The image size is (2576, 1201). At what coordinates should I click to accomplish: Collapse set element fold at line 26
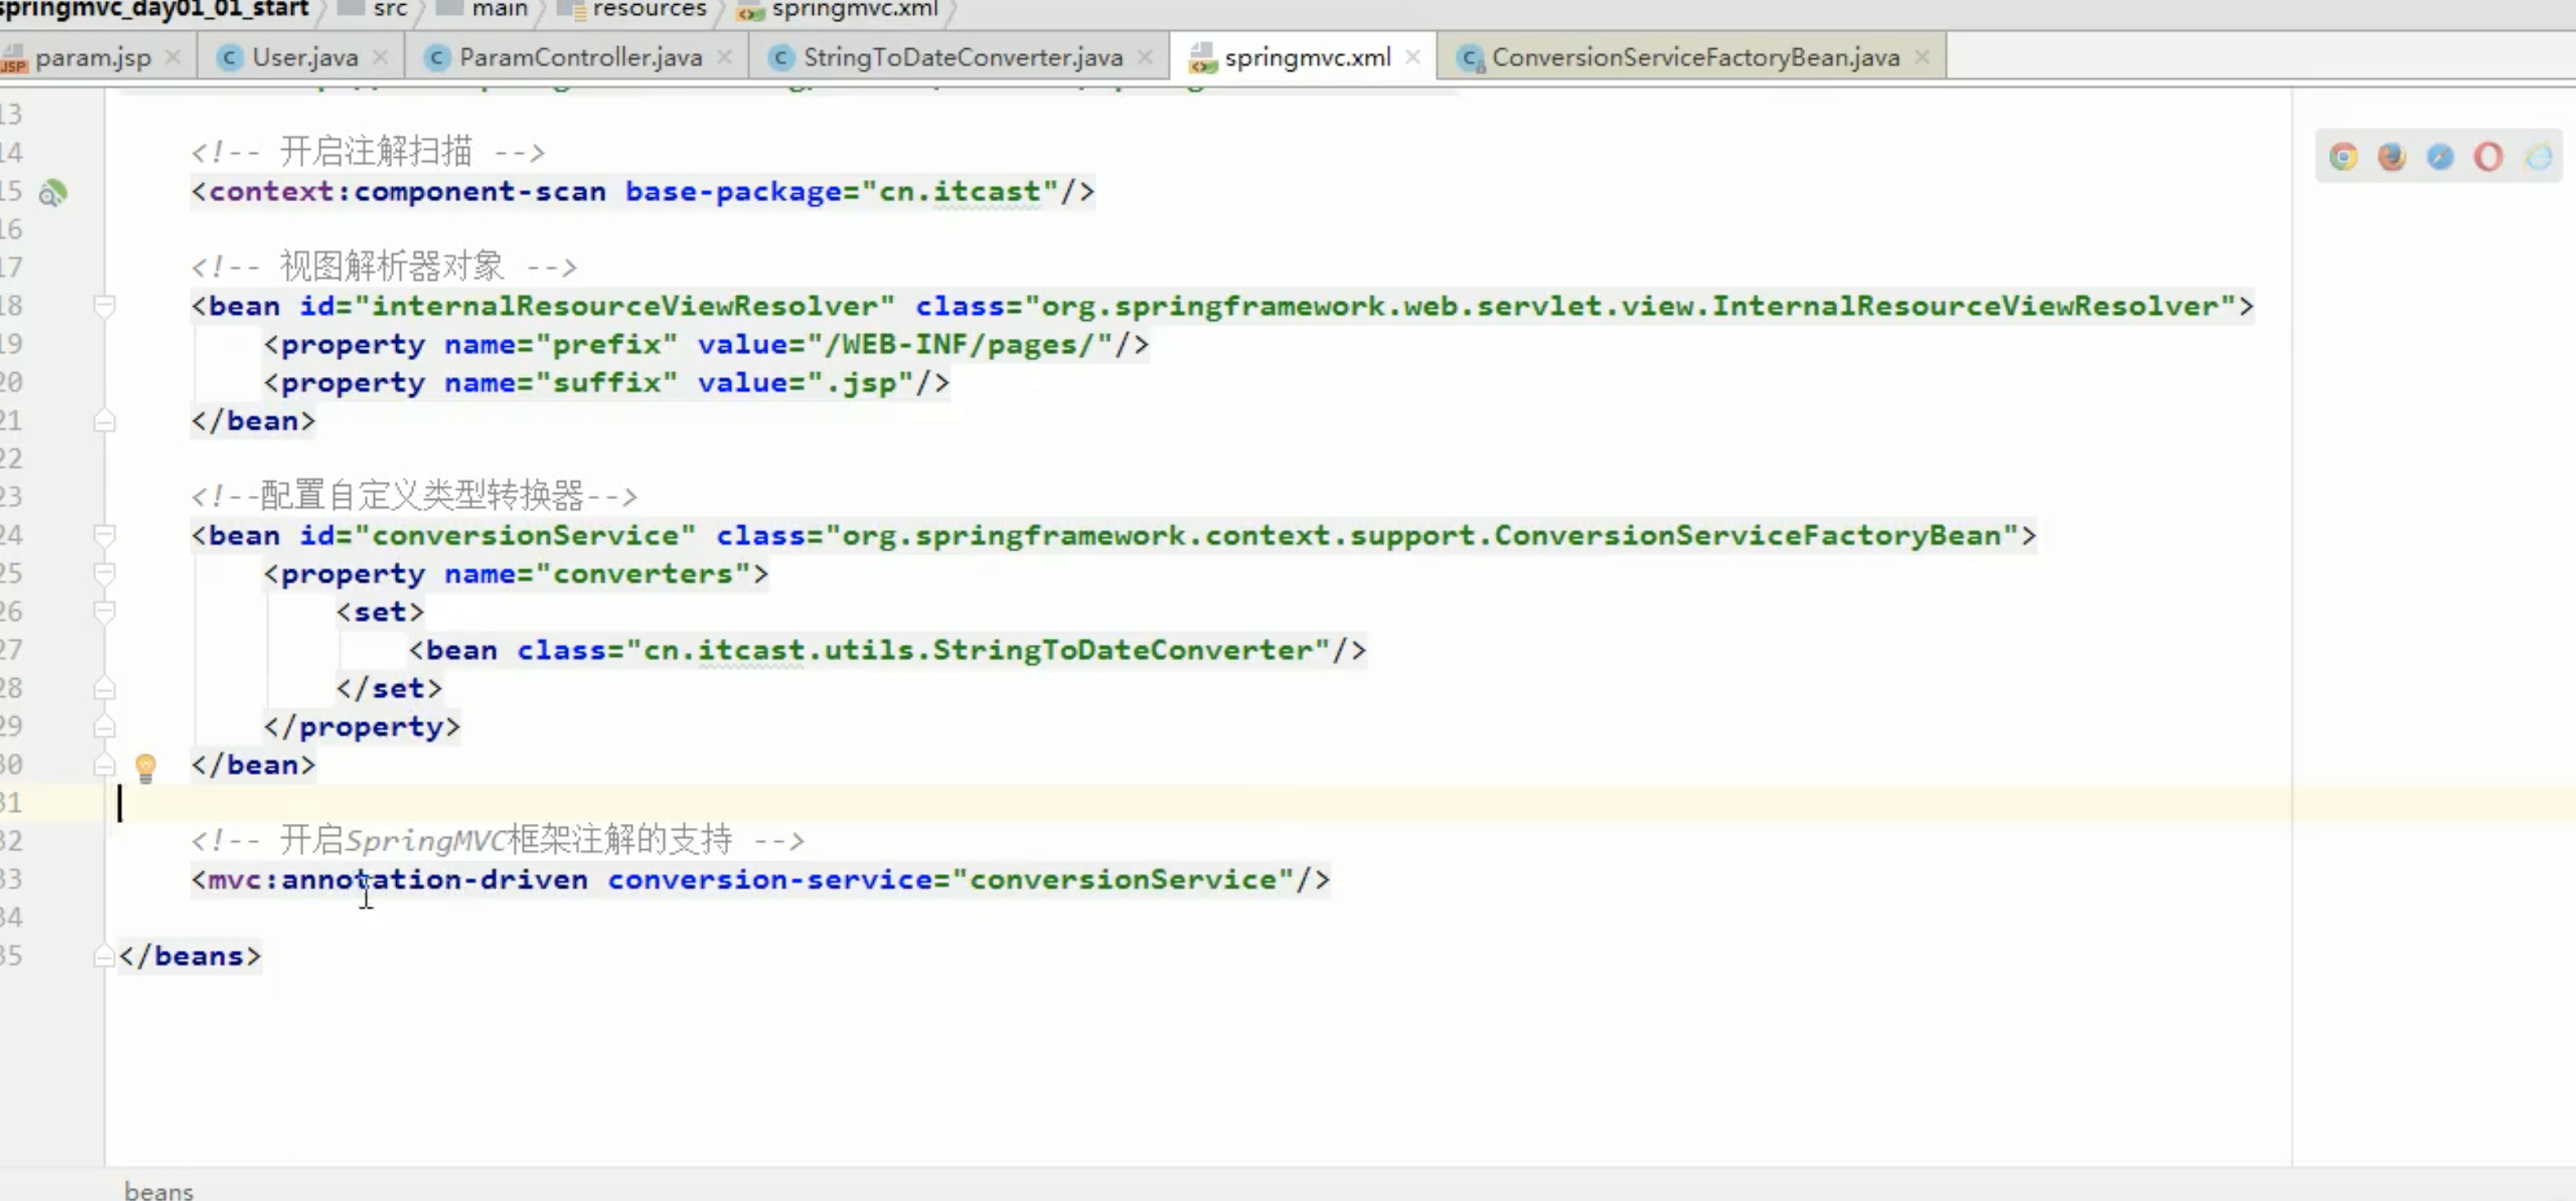click(104, 611)
